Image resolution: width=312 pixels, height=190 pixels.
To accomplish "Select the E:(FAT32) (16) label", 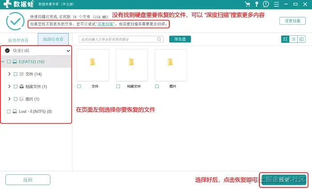I will coord(32,62).
